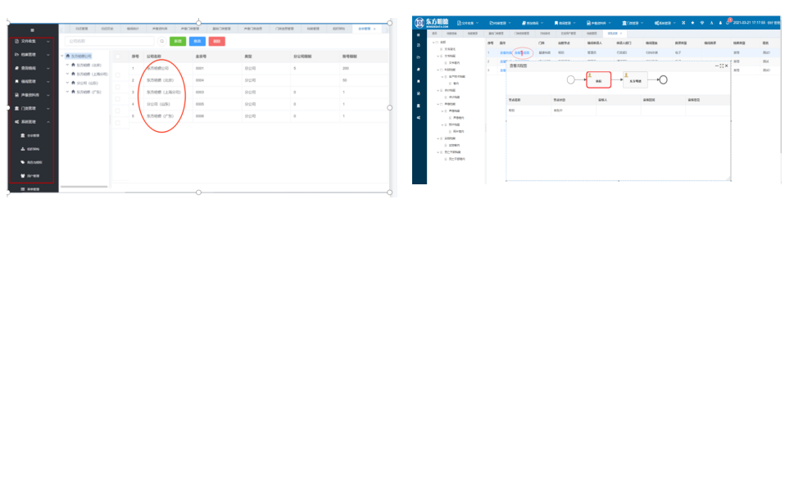Click the notification bell with red badge

(x=728, y=22)
